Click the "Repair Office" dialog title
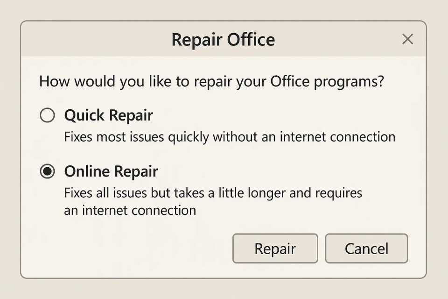Screen dimensions: 448x299 223,40
